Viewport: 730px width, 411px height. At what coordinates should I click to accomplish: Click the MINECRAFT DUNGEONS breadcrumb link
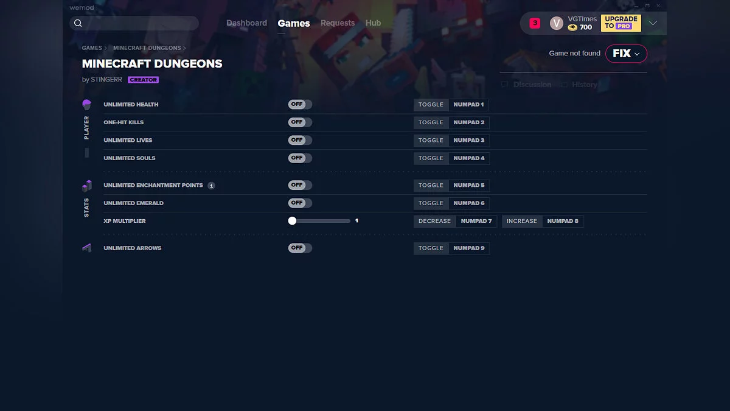point(147,48)
